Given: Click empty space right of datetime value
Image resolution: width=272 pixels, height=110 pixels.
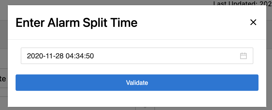Looking at the screenshot, I should click(x=165, y=56).
